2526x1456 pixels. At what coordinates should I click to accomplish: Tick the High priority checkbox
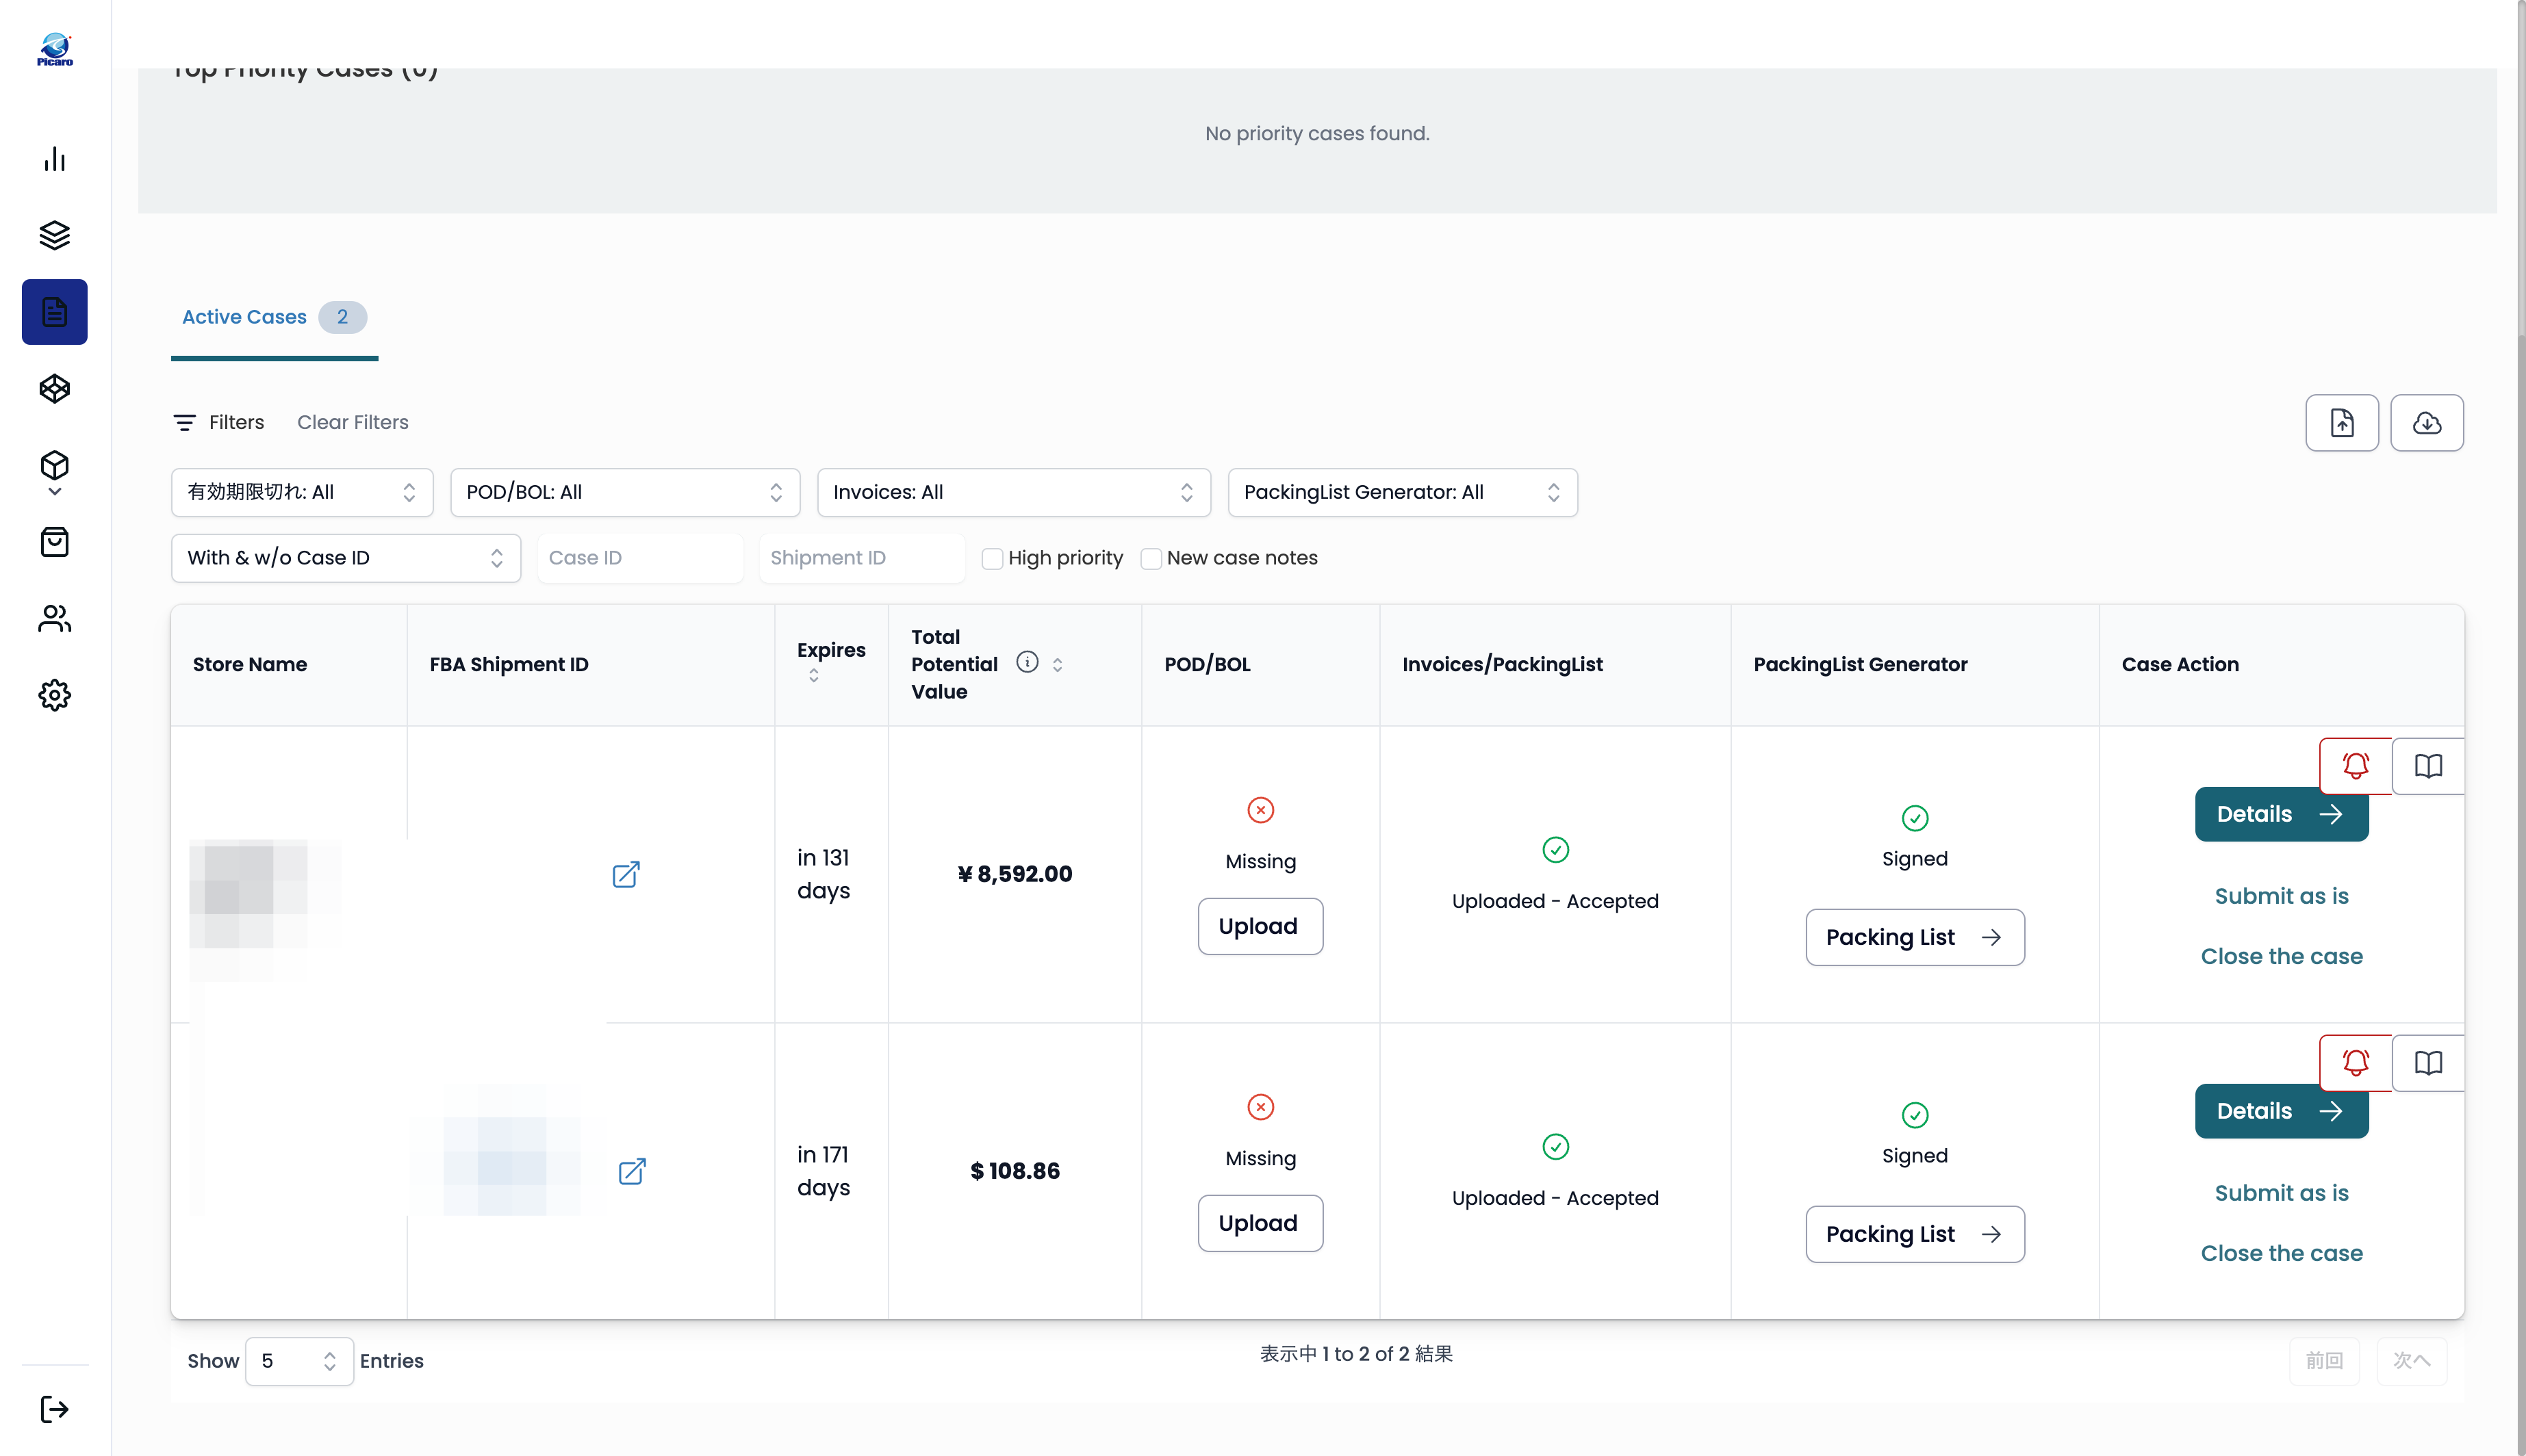(x=991, y=559)
